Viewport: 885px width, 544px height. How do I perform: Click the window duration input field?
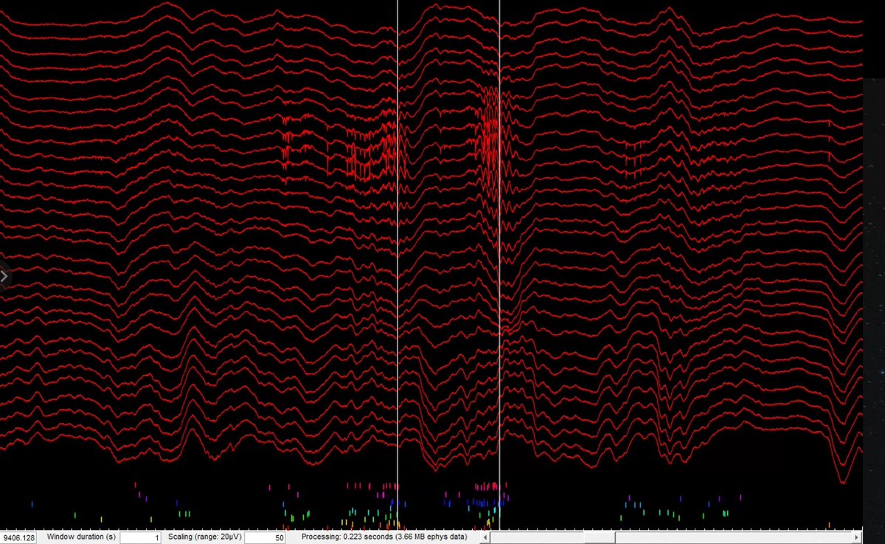(140, 538)
